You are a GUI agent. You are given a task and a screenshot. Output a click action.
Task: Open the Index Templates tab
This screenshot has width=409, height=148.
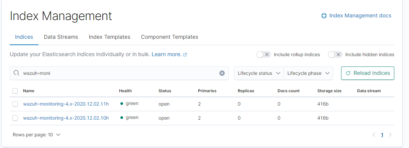109,37
